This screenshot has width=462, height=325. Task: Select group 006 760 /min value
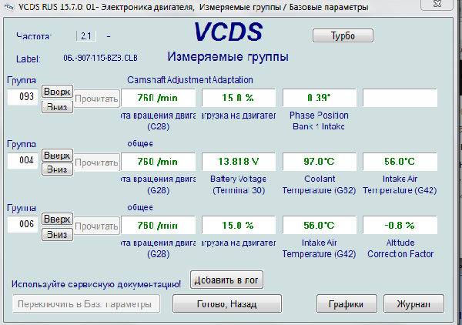[x=158, y=226]
